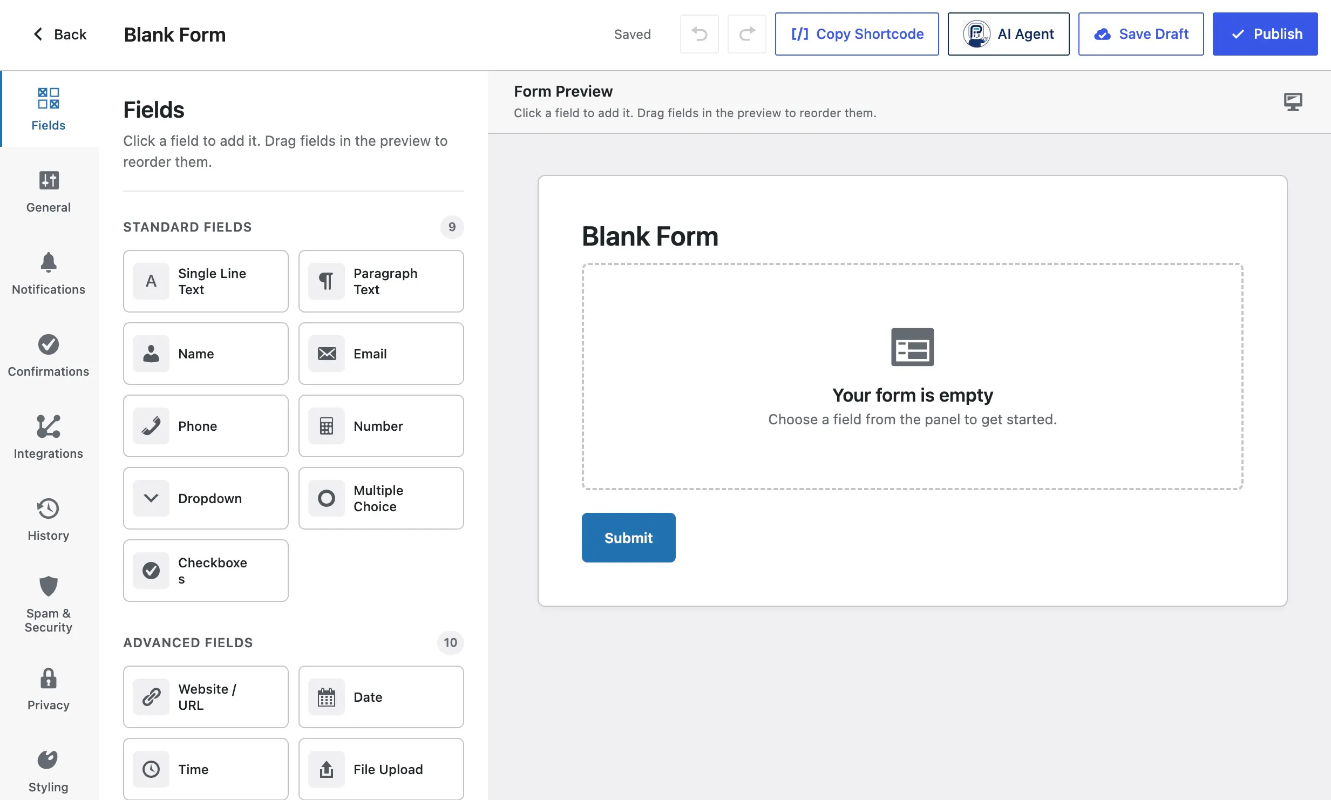Click the Form Preview heading

(x=563, y=91)
